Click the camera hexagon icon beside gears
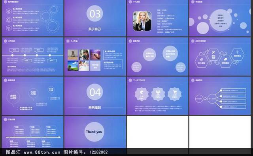Viewport: 253px width, 156px height. (9, 11)
